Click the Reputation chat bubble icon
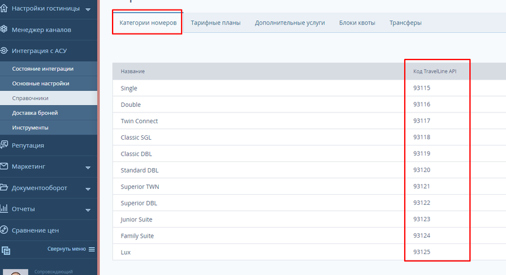Screen dimensions: 506x275 coord(4,145)
